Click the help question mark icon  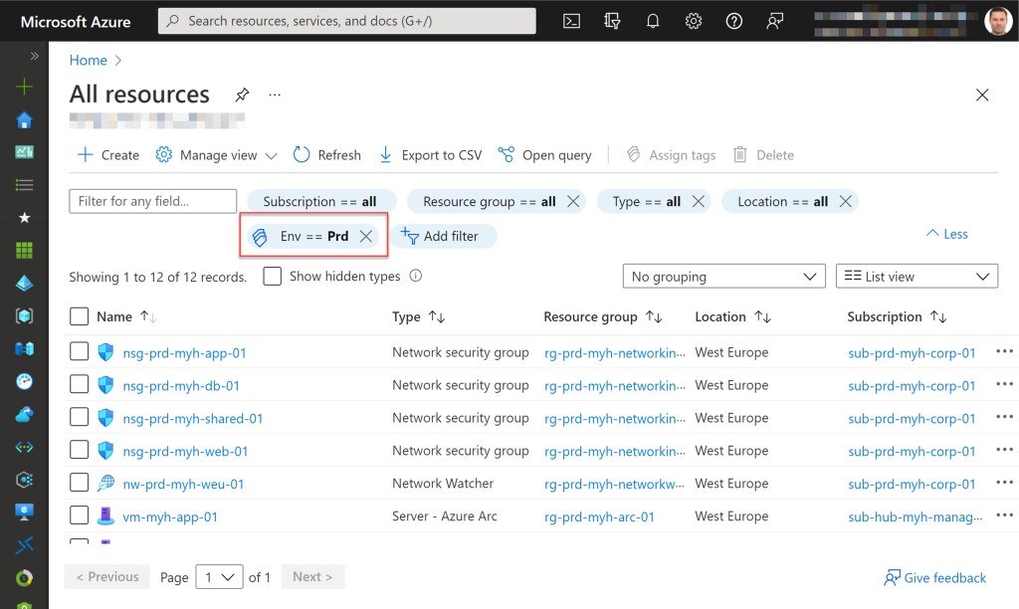click(x=734, y=21)
